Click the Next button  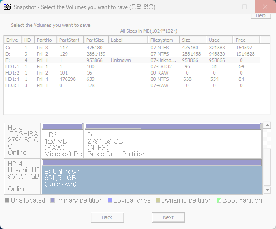[x=168, y=217]
